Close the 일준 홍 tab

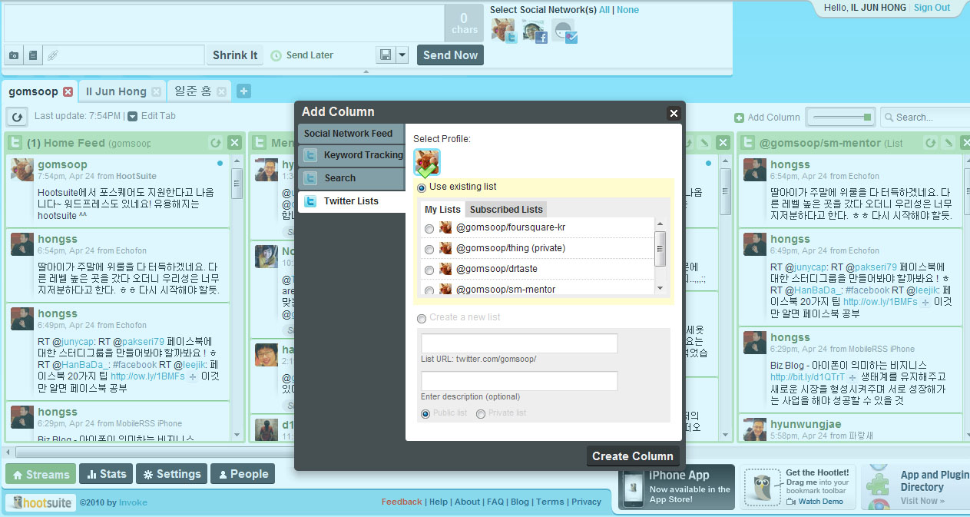point(222,91)
